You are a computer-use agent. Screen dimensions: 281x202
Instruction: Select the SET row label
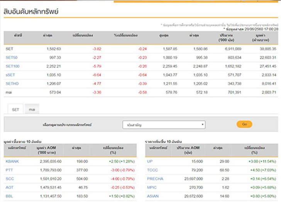[9, 49]
